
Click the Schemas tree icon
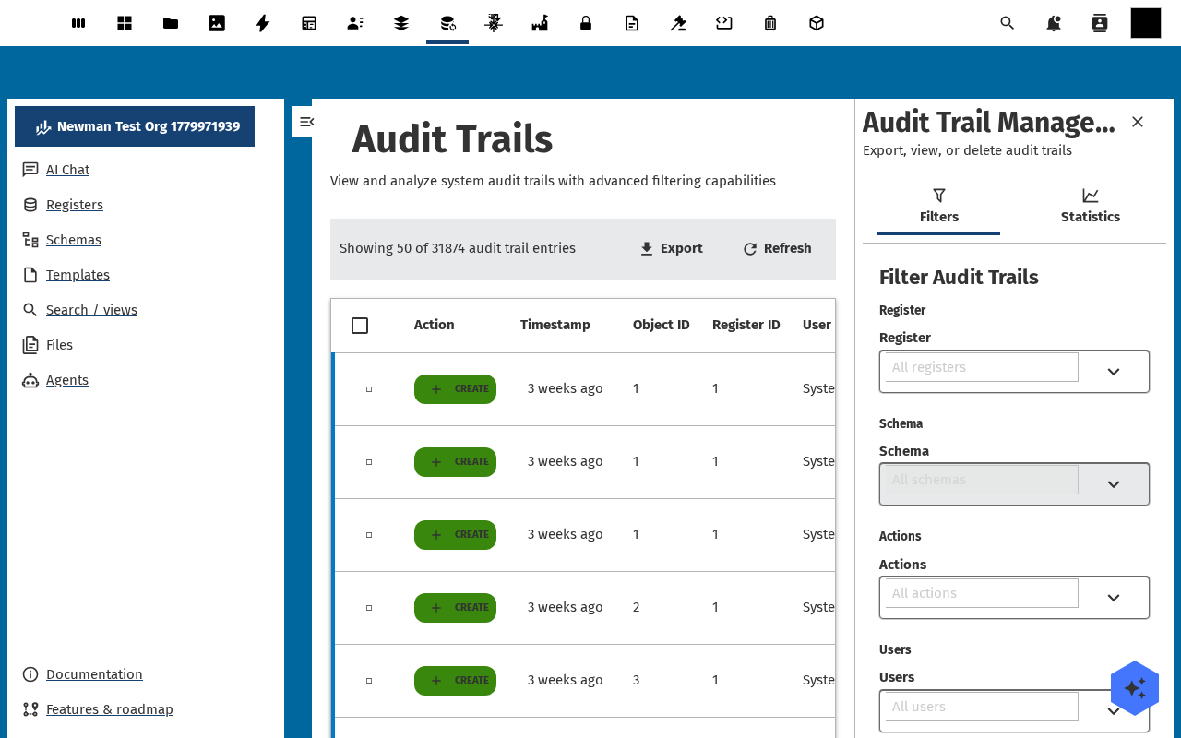coord(30,240)
